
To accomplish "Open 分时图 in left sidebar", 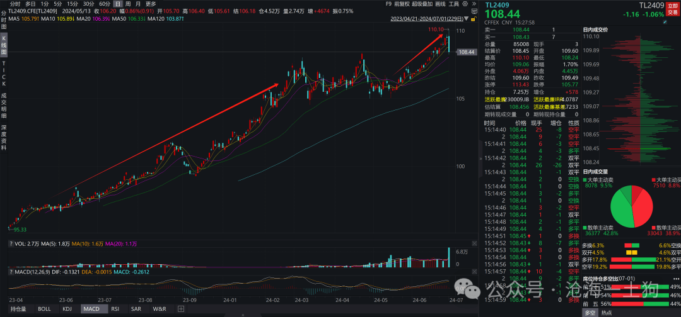I will click(x=4, y=20).
